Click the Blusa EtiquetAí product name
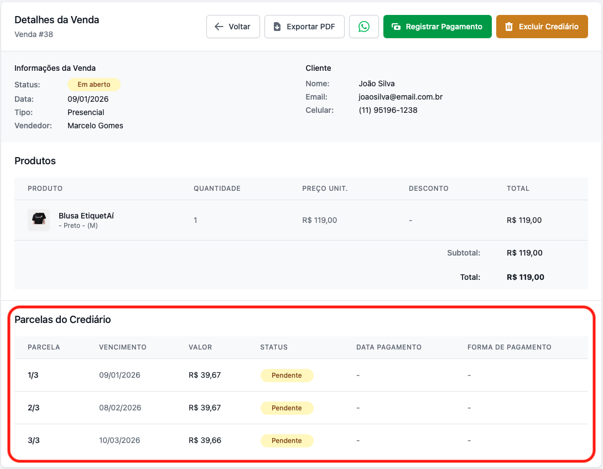 (x=86, y=216)
